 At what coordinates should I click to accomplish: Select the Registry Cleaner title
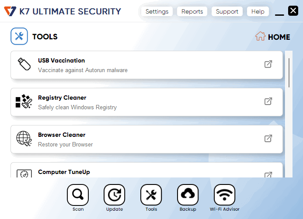(x=62, y=98)
